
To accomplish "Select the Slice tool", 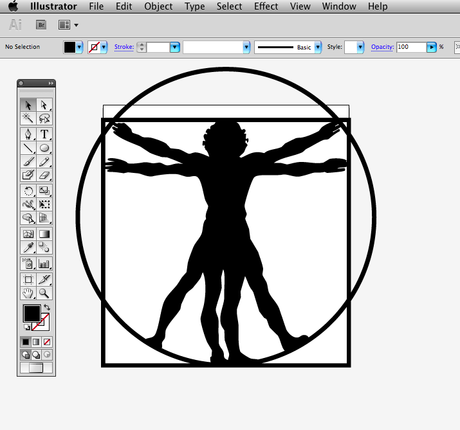I will click(x=44, y=280).
